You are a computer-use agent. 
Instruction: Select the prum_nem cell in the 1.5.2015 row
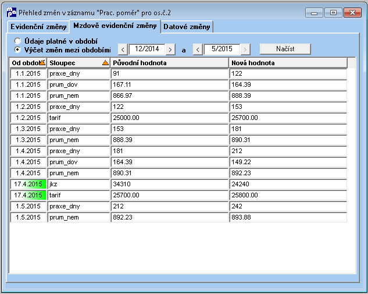78,217
